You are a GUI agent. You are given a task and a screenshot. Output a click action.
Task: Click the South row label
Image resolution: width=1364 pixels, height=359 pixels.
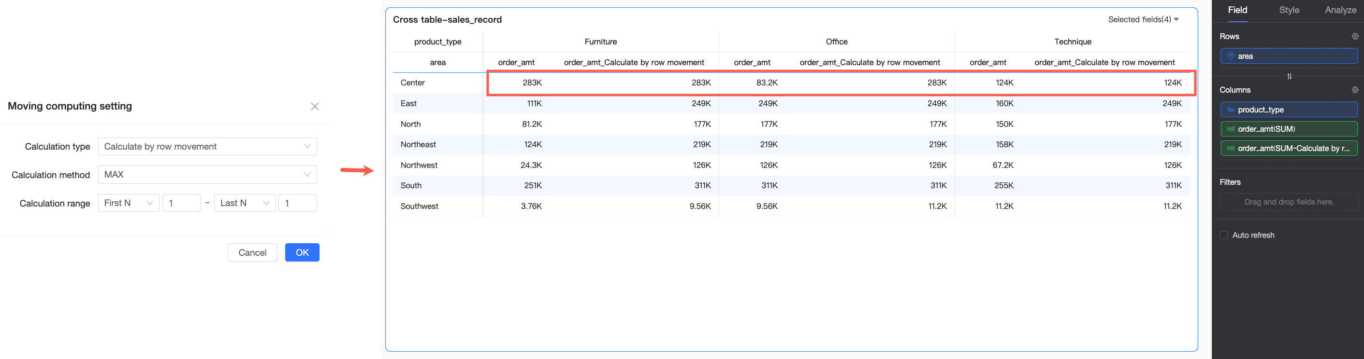[411, 186]
